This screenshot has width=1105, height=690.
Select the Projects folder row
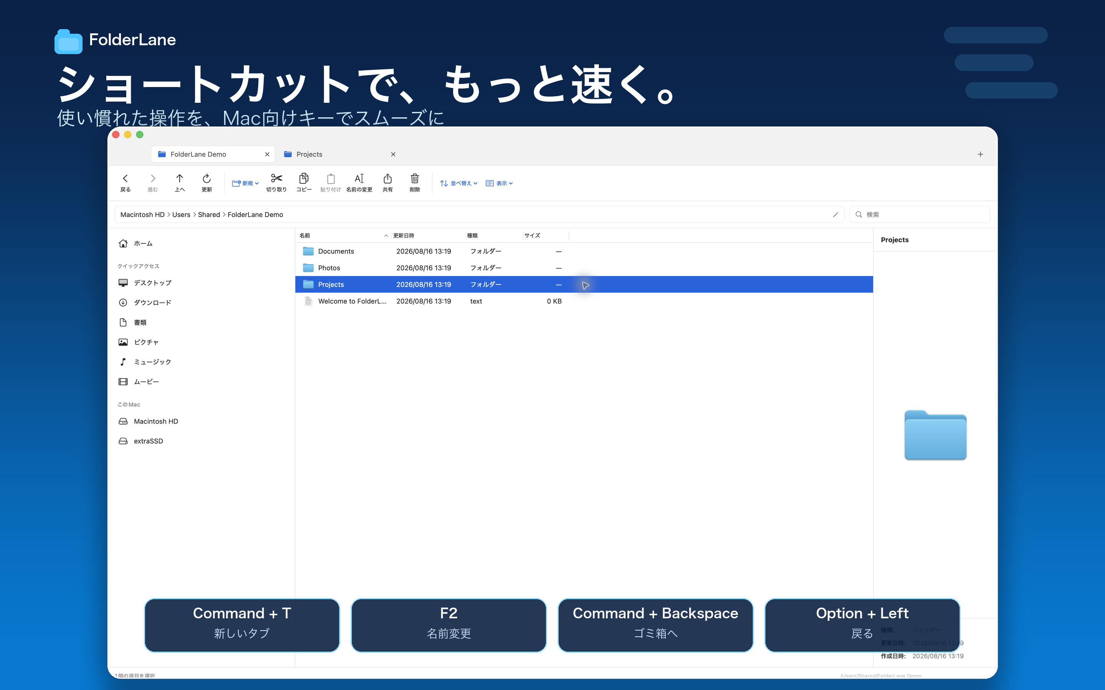[584, 284]
